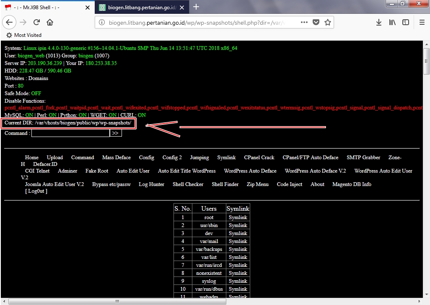The height and width of the screenshot is (305, 430).
Task: Select the S. No. column header
Action: (183, 209)
